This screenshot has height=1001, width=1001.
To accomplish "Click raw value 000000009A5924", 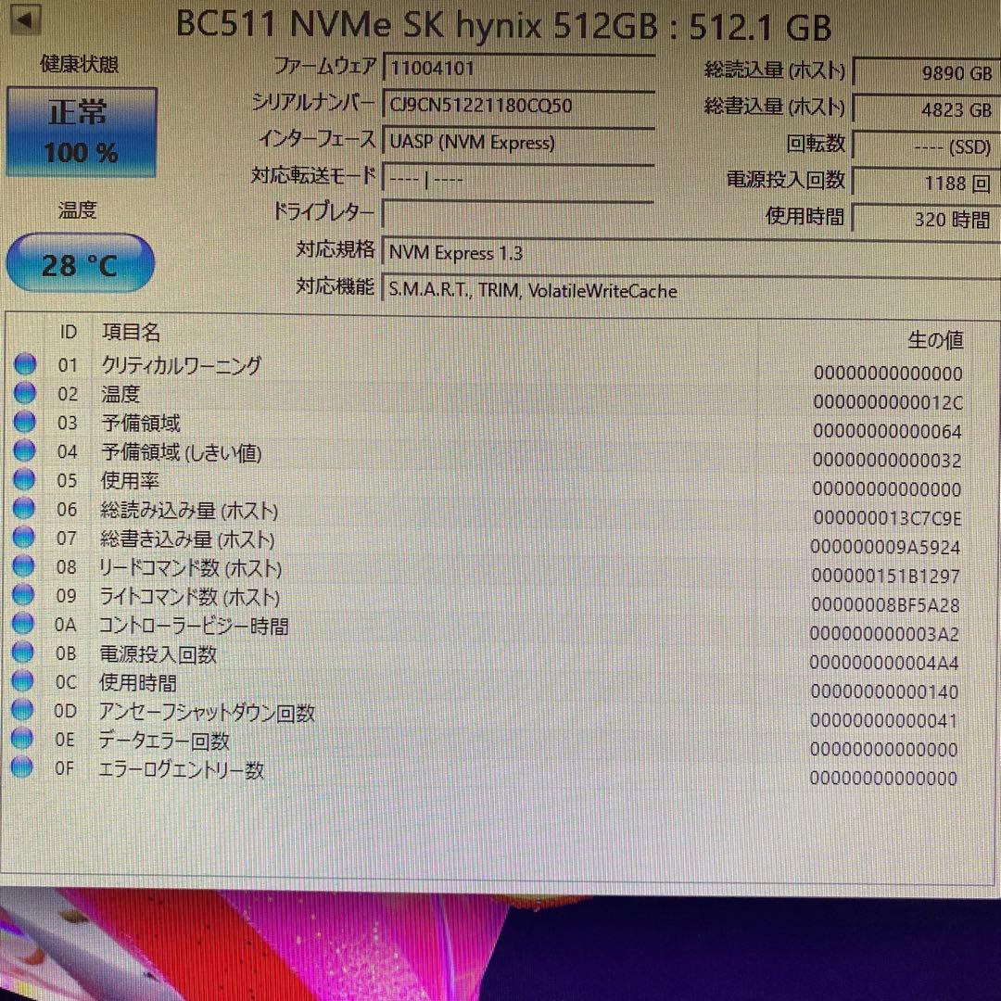I will click(x=885, y=547).
